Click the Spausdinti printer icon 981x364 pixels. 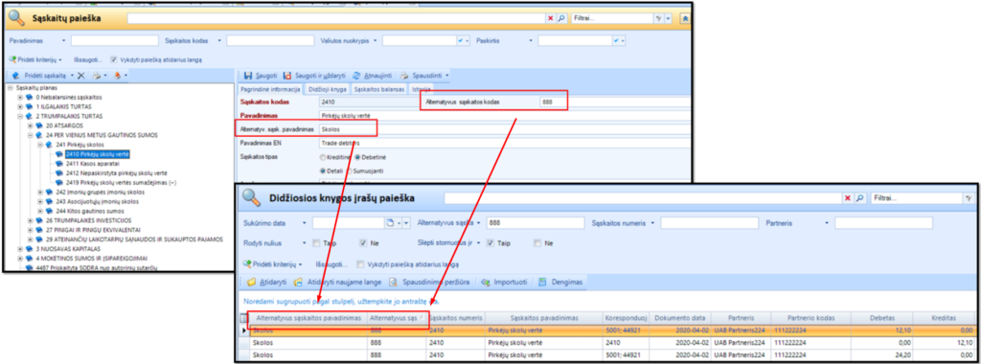tap(404, 75)
